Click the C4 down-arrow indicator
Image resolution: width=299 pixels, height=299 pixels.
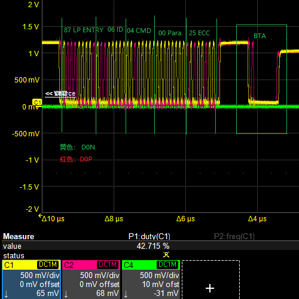coord(126,294)
